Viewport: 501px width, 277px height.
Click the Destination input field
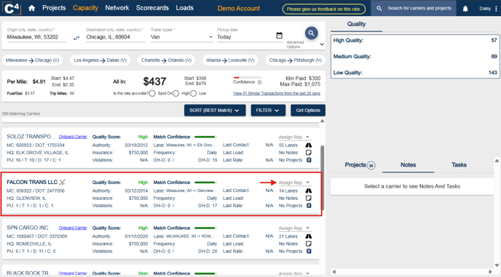(116, 37)
